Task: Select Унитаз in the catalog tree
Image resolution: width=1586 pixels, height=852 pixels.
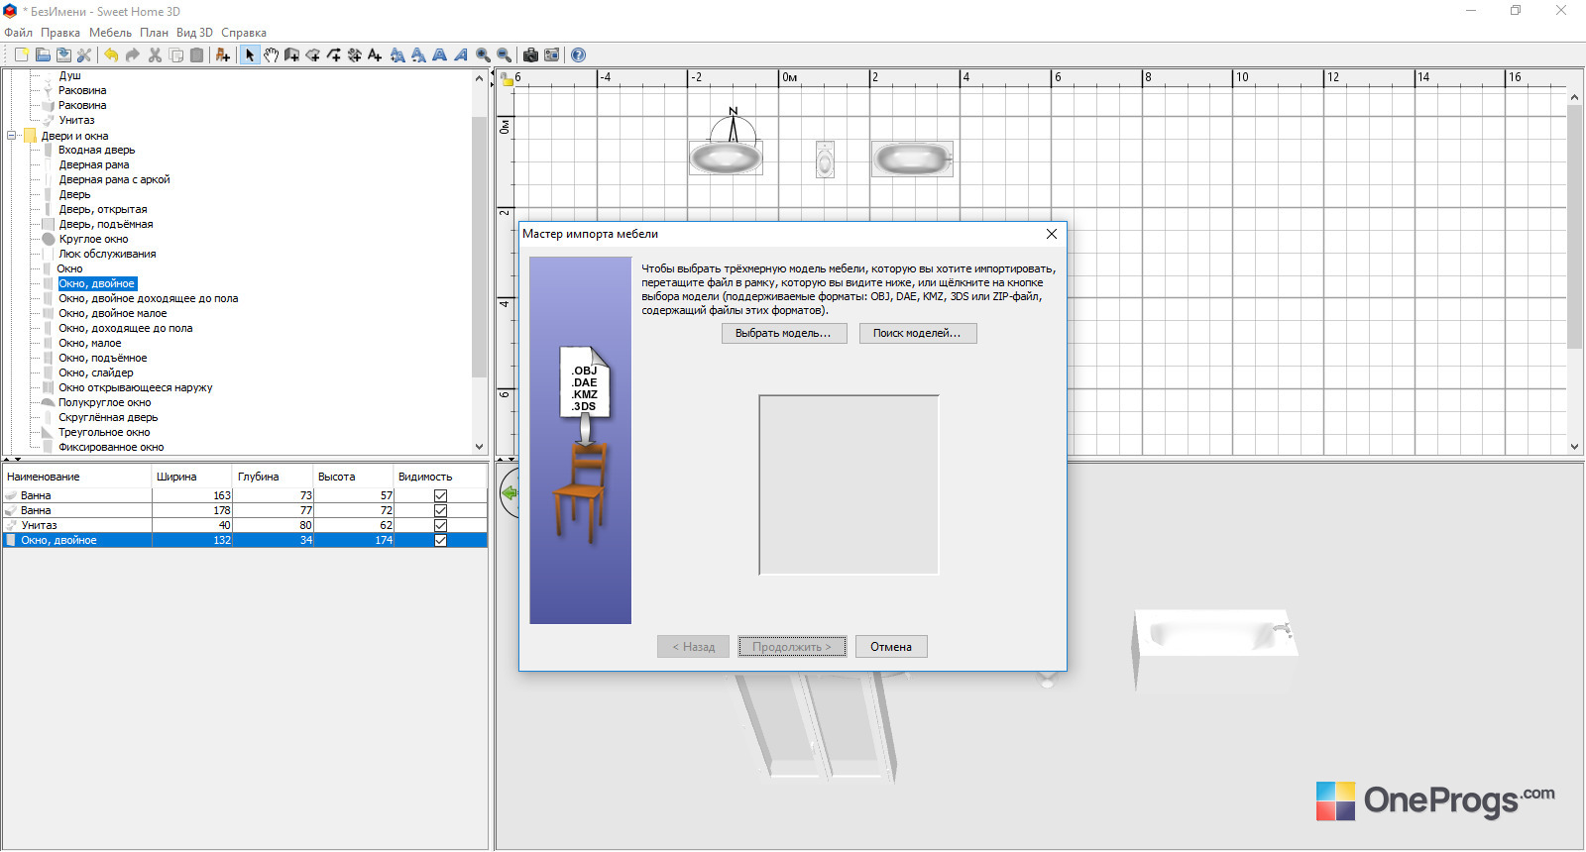Action: pos(76,121)
